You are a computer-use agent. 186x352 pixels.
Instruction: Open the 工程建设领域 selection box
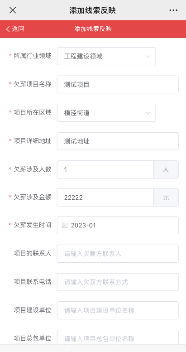point(106,56)
